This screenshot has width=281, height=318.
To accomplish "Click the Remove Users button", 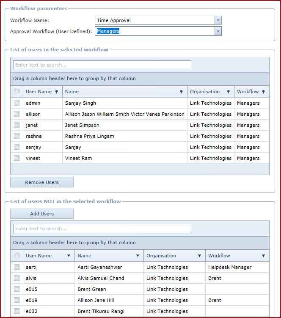I will 42,182.
